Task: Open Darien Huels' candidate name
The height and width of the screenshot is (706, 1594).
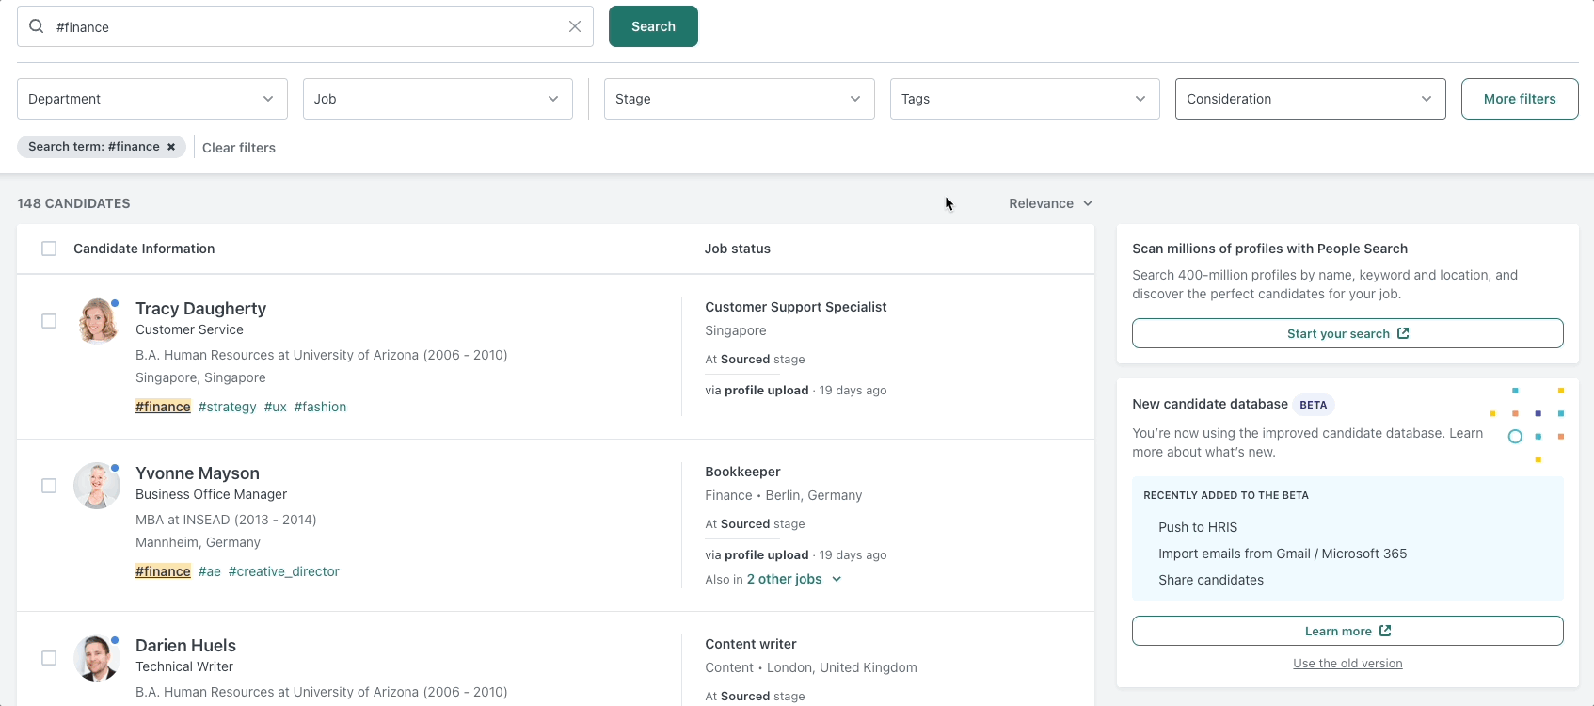Action: tap(185, 646)
